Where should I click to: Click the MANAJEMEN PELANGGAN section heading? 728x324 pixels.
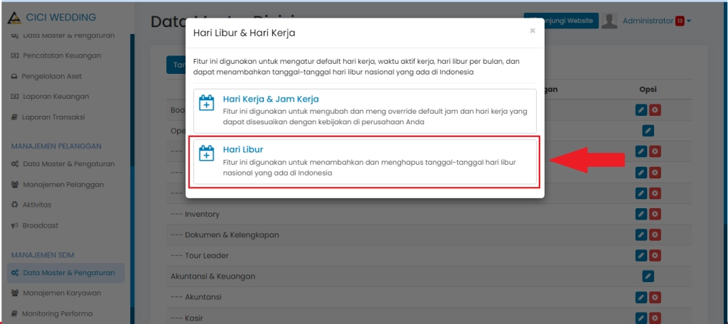[x=56, y=146]
